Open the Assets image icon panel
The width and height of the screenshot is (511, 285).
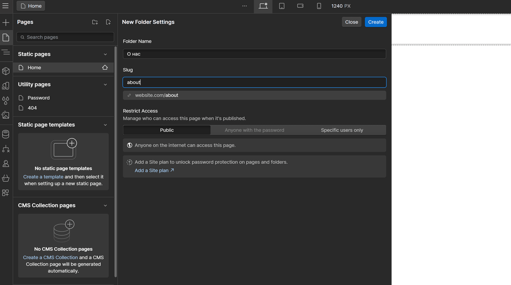click(6, 115)
